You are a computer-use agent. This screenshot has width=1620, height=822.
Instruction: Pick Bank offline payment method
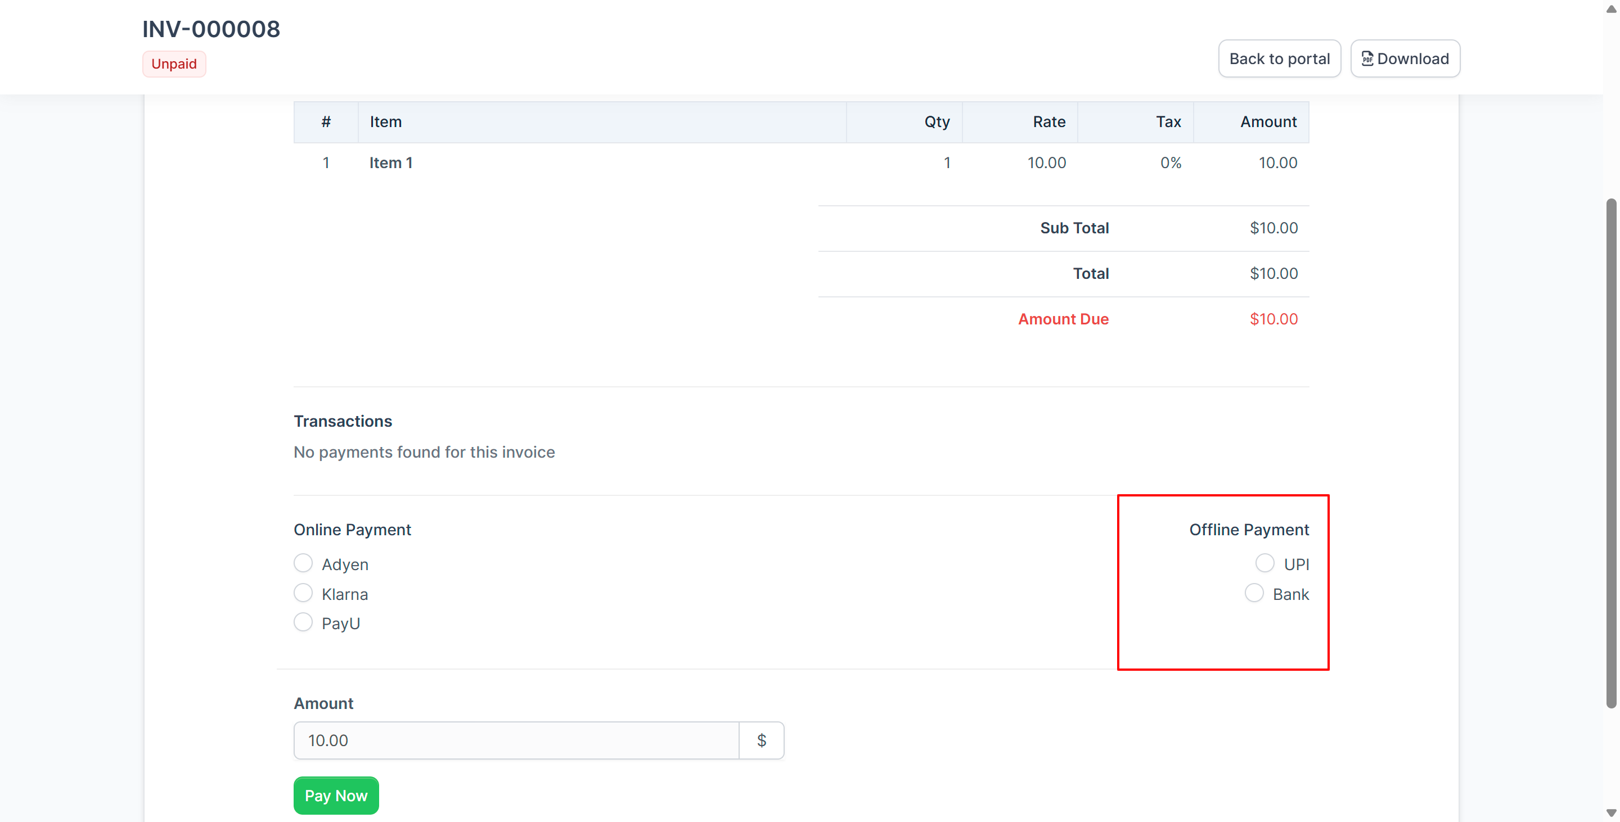tap(1255, 593)
